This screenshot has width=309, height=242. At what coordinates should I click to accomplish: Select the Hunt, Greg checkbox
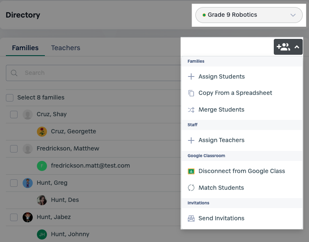pos(14,183)
